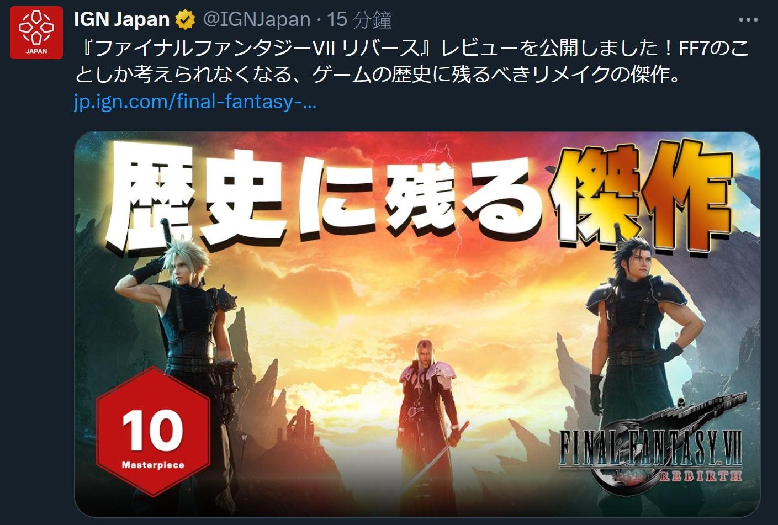Click the gold verified badge beside IGN Japan
The image size is (778, 525).
pos(186,20)
